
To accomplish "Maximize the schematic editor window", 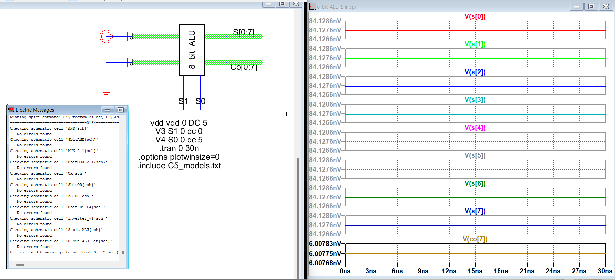I will (282, 4).
